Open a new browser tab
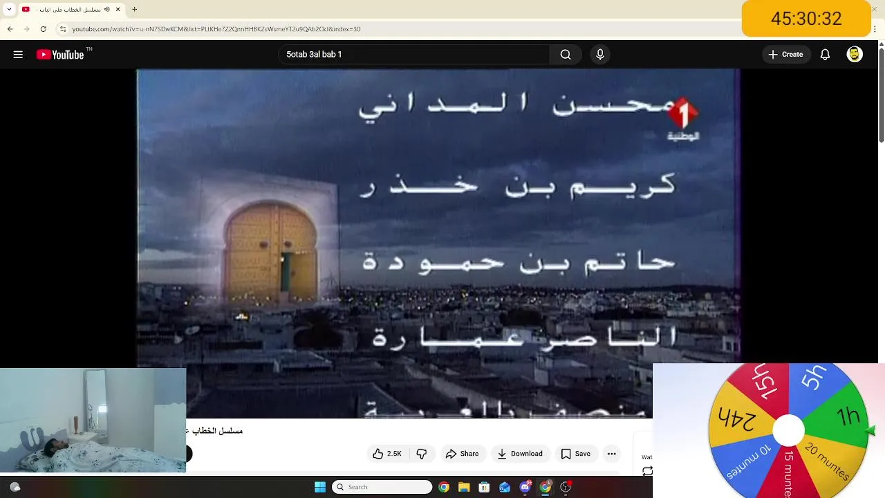 pos(134,10)
